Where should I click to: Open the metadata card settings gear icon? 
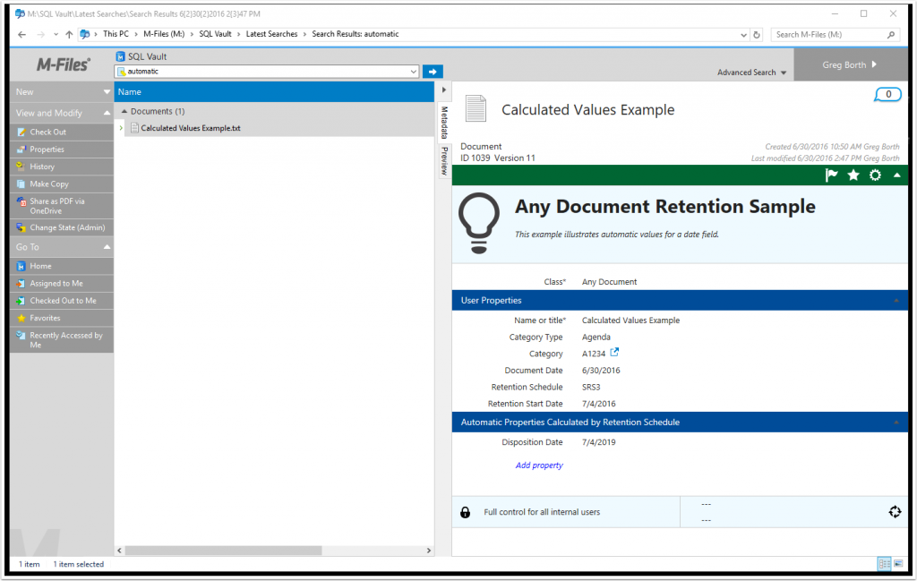tap(875, 175)
